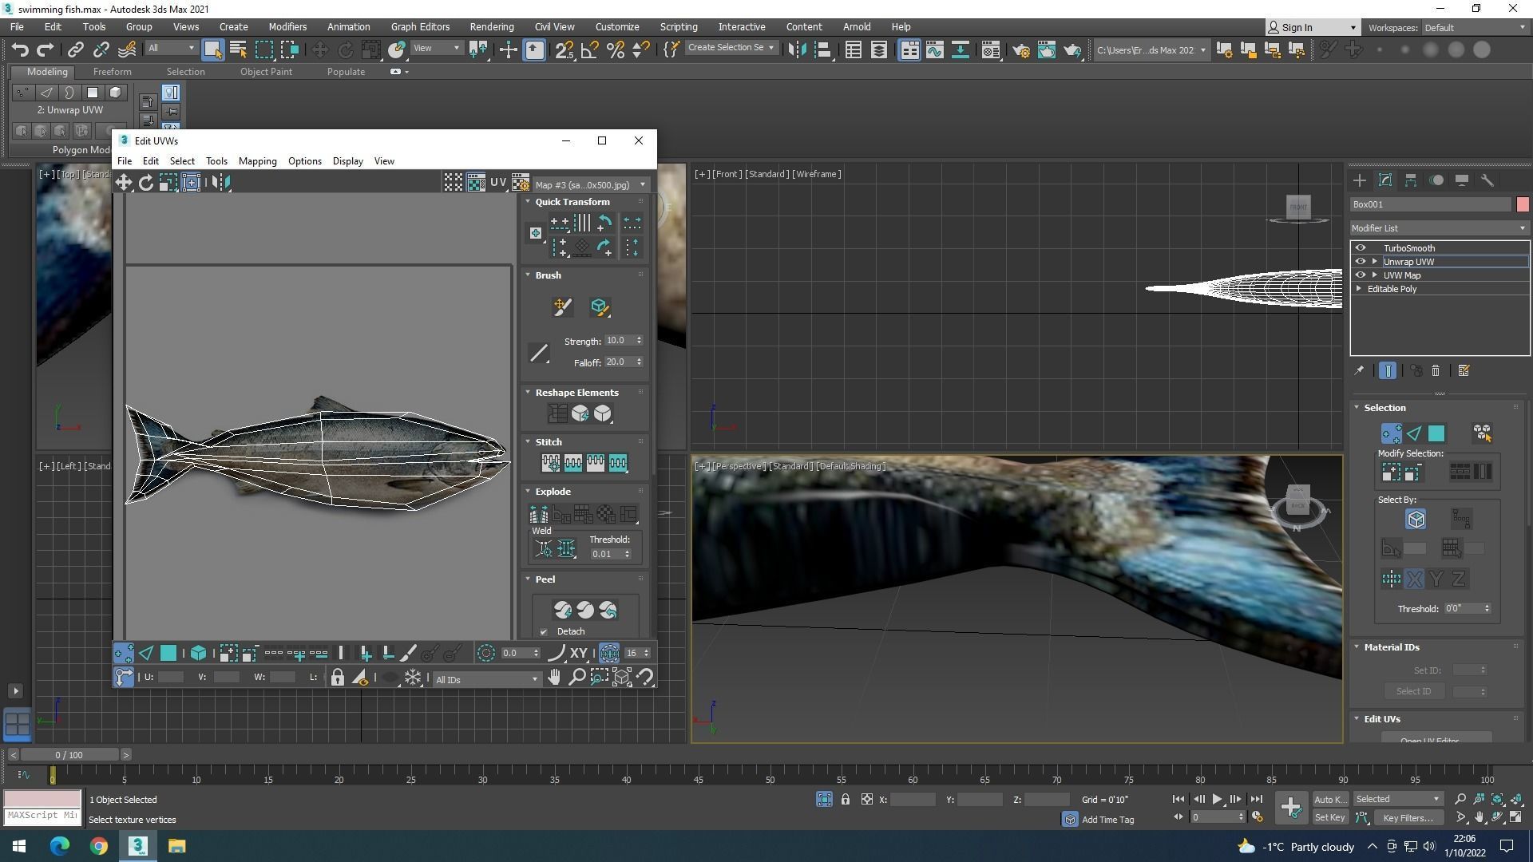Screen dimensions: 1533x862
Task: Open the Create Selection Set dropdown
Action: click(731, 48)
